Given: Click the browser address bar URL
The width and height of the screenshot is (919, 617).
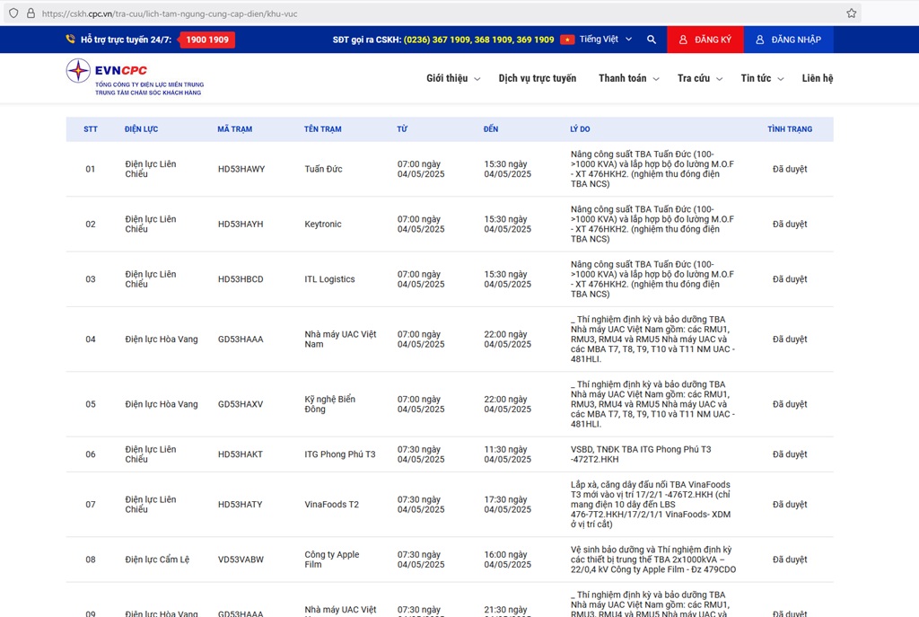Looking at the screenshot, I should pyautogui.click(x=171, y=13).
